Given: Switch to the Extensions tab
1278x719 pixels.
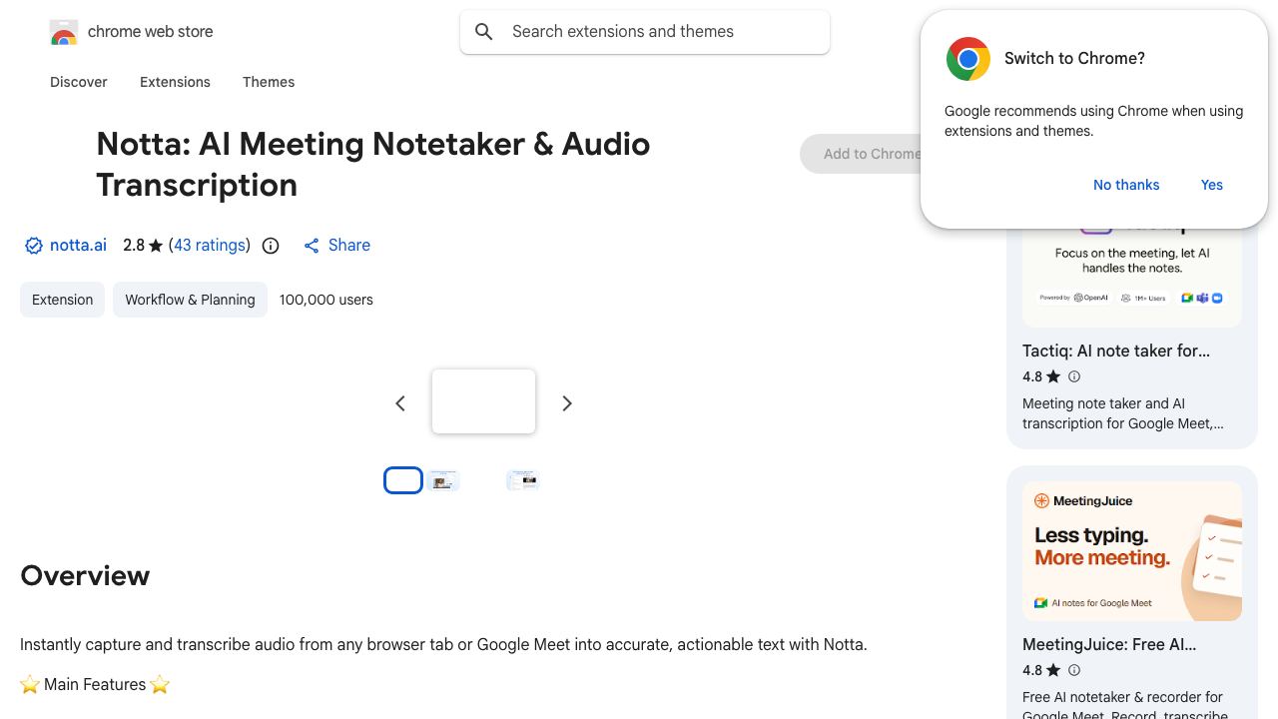Looking at the screenshot, I should point(175,82).
